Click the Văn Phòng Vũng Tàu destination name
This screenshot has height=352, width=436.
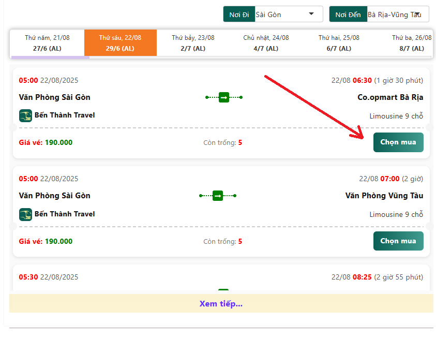384,196
